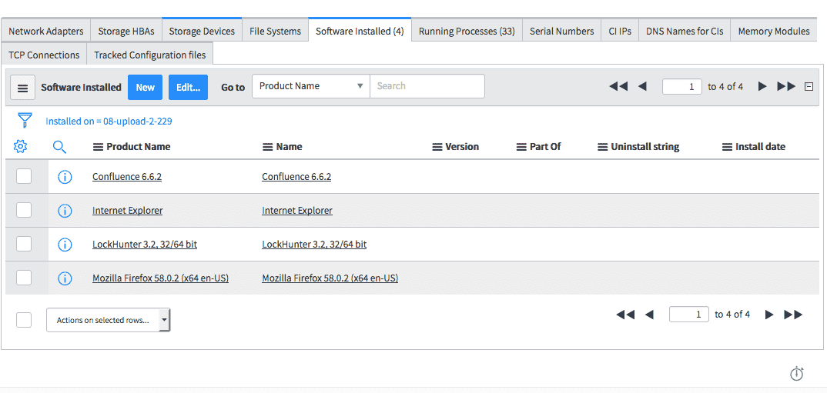
Task: Preview Confluence 6.6.2 record info icon
Action: [x=65, y=177]
